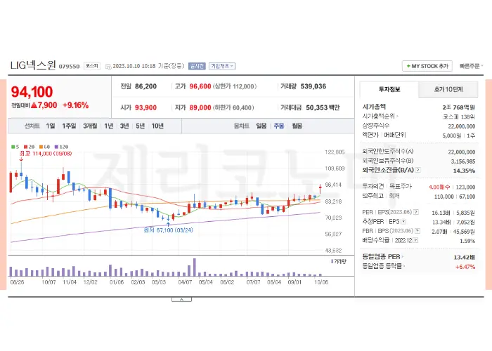Click the 동일업종 PER link
Image resolution: width=492 pixels, height=351 pixels.
point(383,257)
